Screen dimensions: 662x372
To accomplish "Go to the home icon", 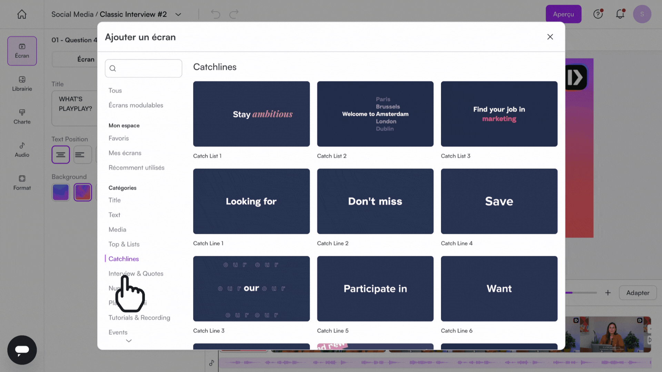I will (x=22, y=14).
